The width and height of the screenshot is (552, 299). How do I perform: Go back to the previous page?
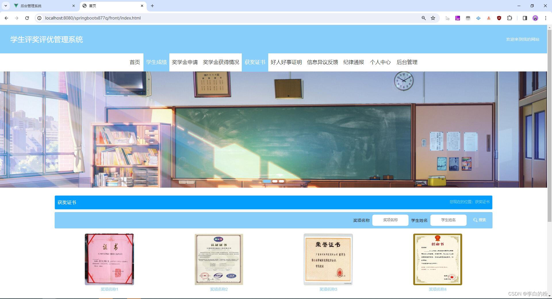6,18
